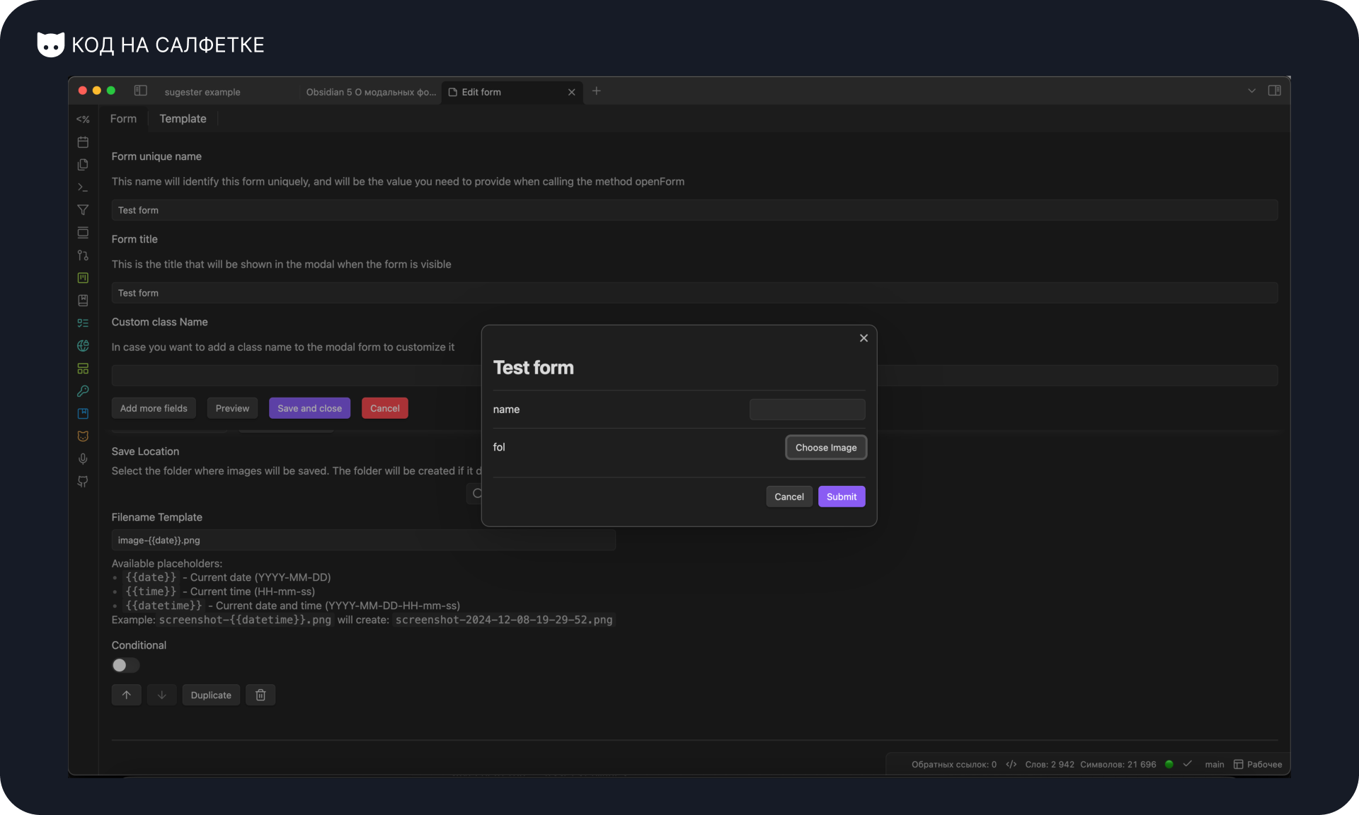Screen dimensions: 1359x815
Task: Click the copy-documents ribbon icon
Action: point(83,165)
